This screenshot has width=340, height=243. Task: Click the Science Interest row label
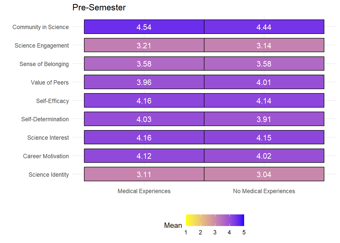tap(48, 138)
